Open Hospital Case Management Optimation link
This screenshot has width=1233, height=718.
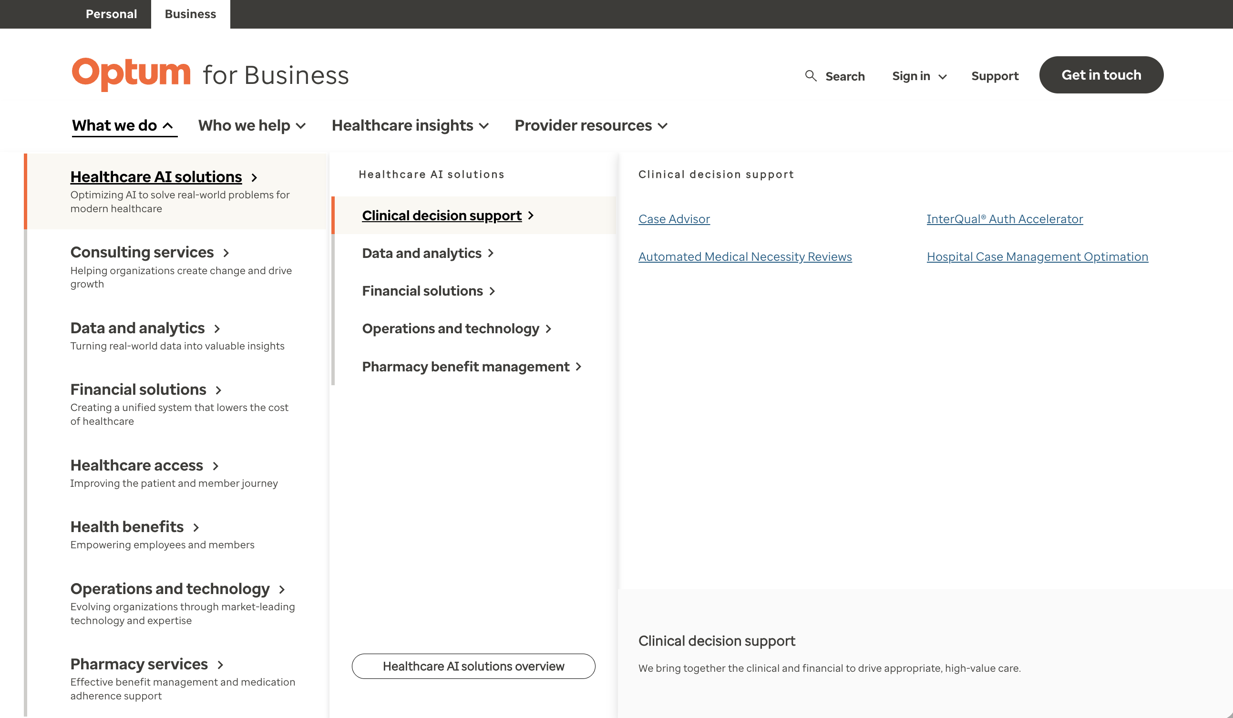click(x=1038, y=257)
